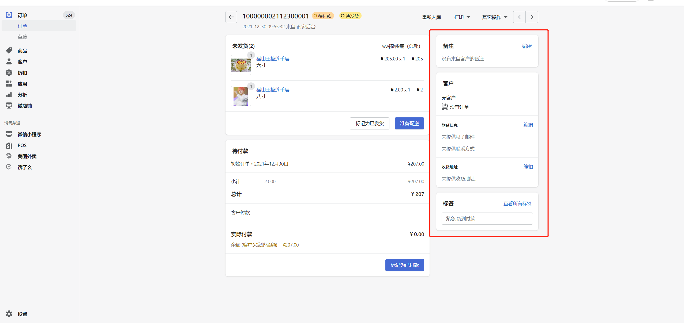Click the tags input field
Screen dimensions: 684x323
click(487, 218)
